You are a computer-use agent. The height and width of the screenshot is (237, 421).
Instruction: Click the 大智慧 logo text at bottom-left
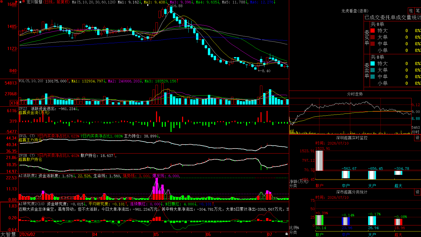point(8,234)
